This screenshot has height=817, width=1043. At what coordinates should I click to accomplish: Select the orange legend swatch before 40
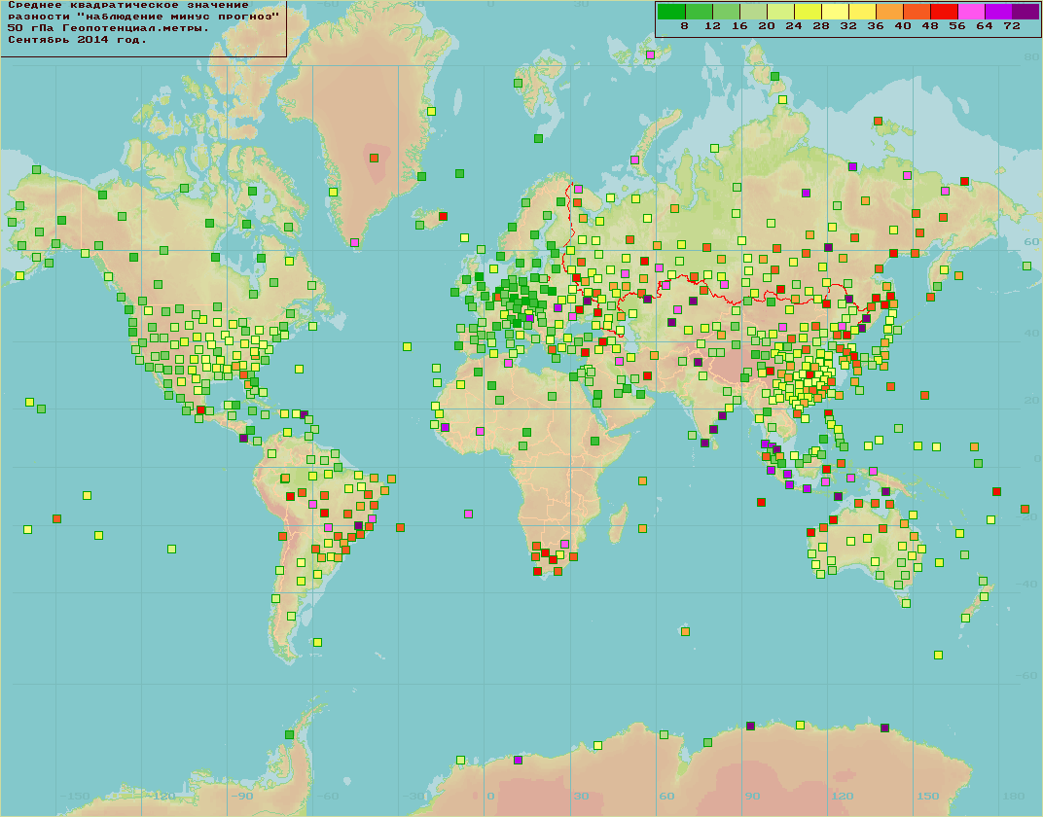point(889,12)
